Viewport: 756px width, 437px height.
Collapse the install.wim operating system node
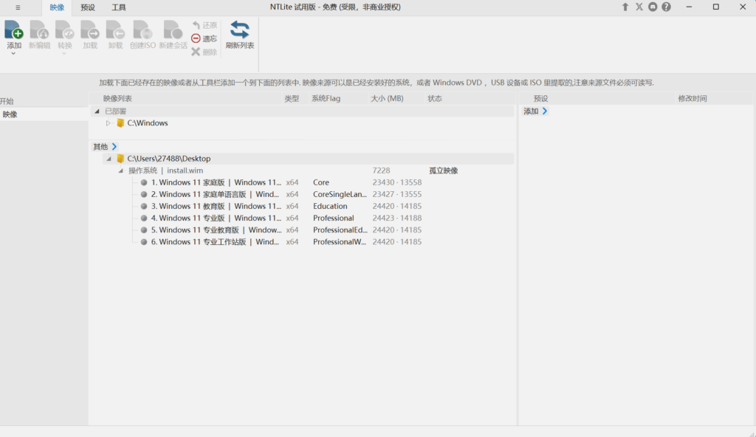[121, 171]
